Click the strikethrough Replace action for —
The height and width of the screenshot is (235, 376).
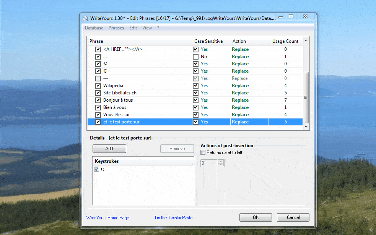pos(239,78)
